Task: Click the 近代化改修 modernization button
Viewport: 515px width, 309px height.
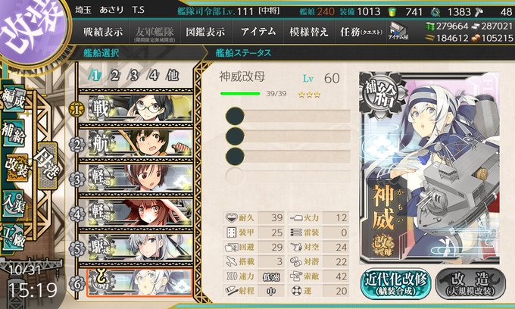Action: click(395, 284)
